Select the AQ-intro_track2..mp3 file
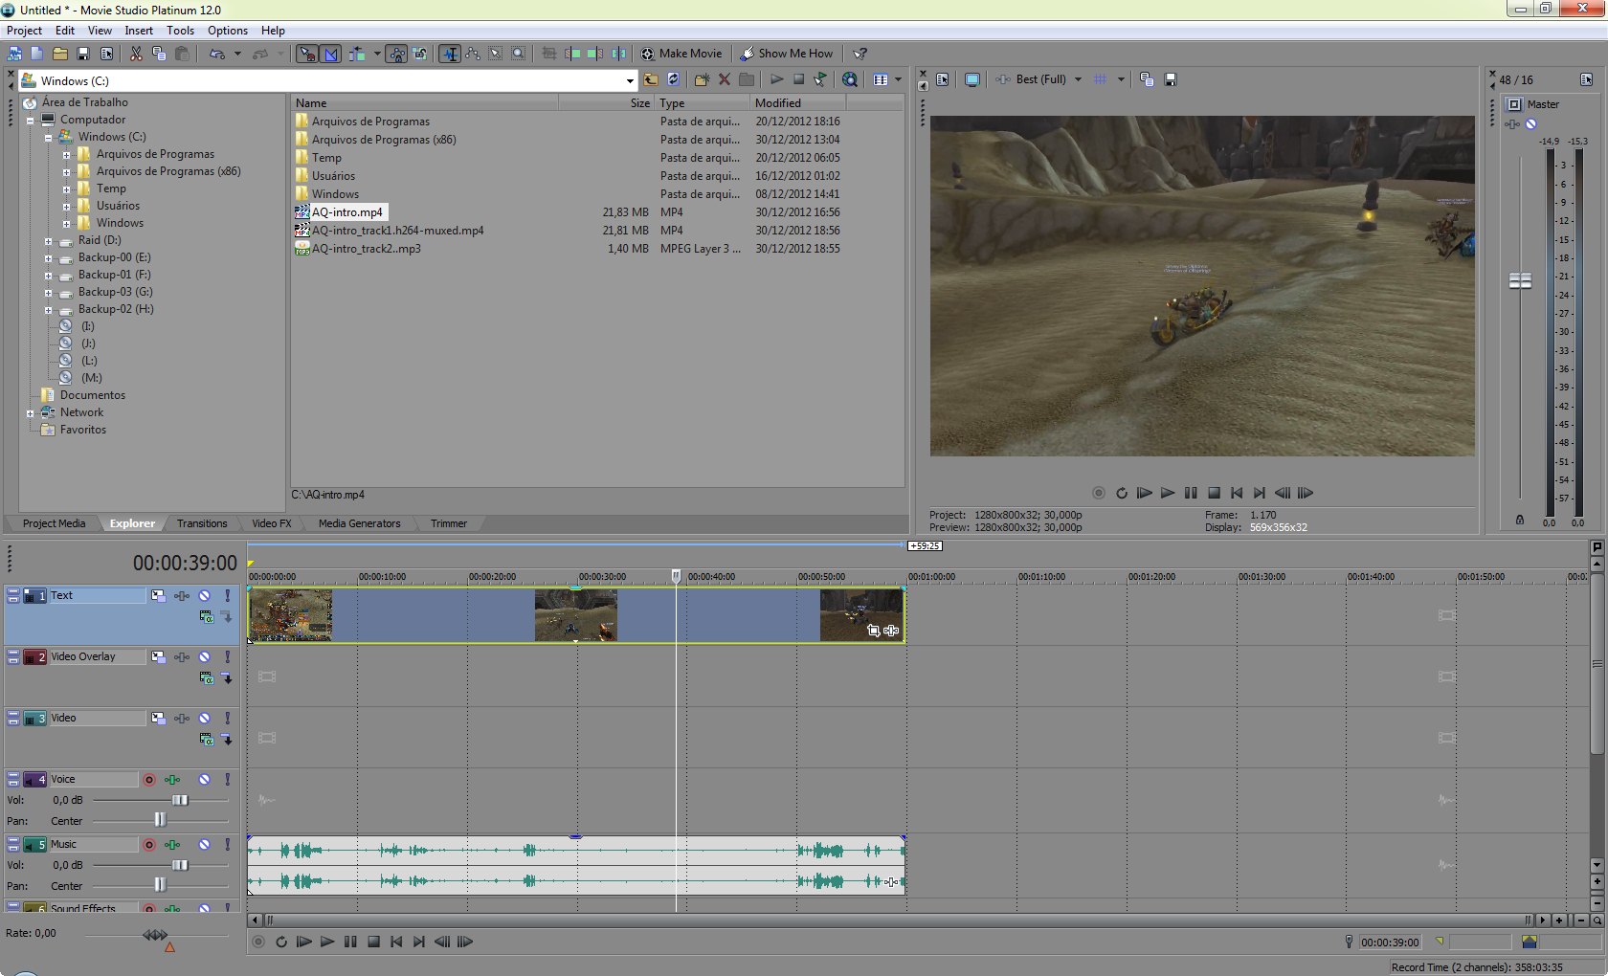The height and width of the screenshot is (976, 1608). [366, 249]
